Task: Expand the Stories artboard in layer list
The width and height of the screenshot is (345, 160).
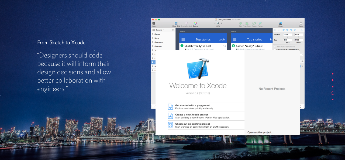Action: [153, 34]
